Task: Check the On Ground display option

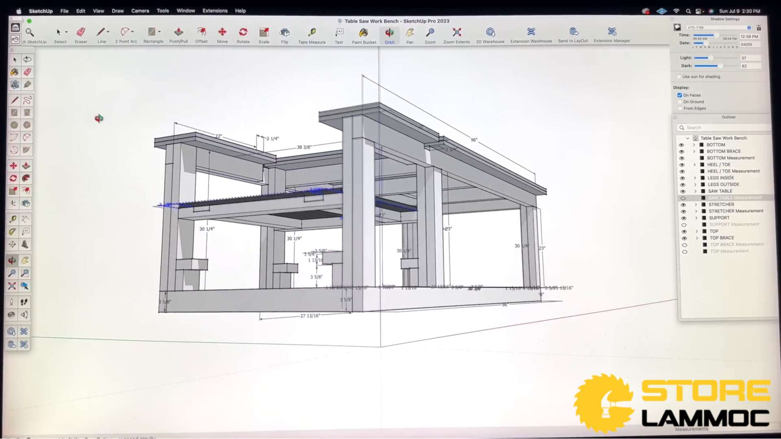Action: 680,102
